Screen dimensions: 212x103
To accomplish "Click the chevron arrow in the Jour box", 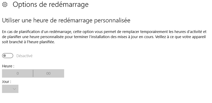I will [14, 89].
